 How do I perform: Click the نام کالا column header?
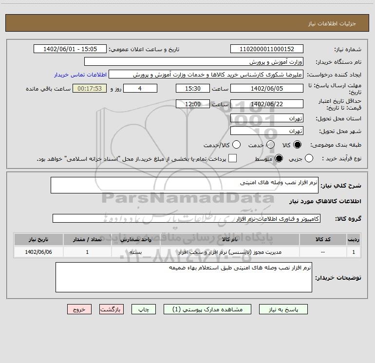tap(229, 240)
